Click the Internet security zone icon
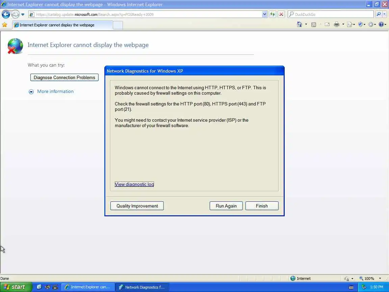Image resolution: width=389 pixels, height=292 pixels. pyautogui.click(x=293, y=278)
